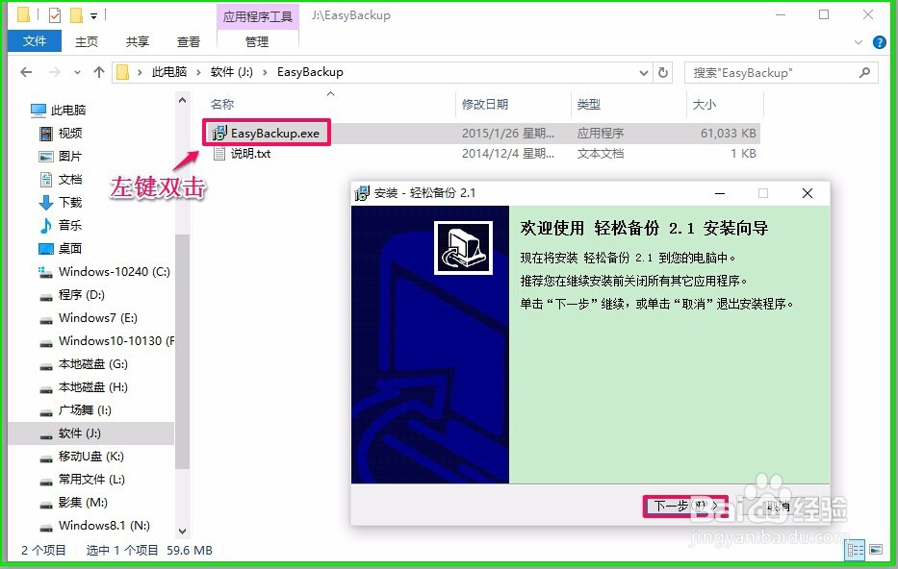Click the up arrow to go to parent folder
The image size is (898, 569).
click(99, 71)
